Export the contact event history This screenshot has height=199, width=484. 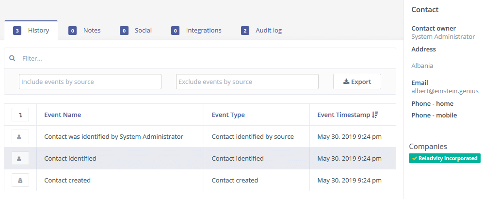pos(357,82)
